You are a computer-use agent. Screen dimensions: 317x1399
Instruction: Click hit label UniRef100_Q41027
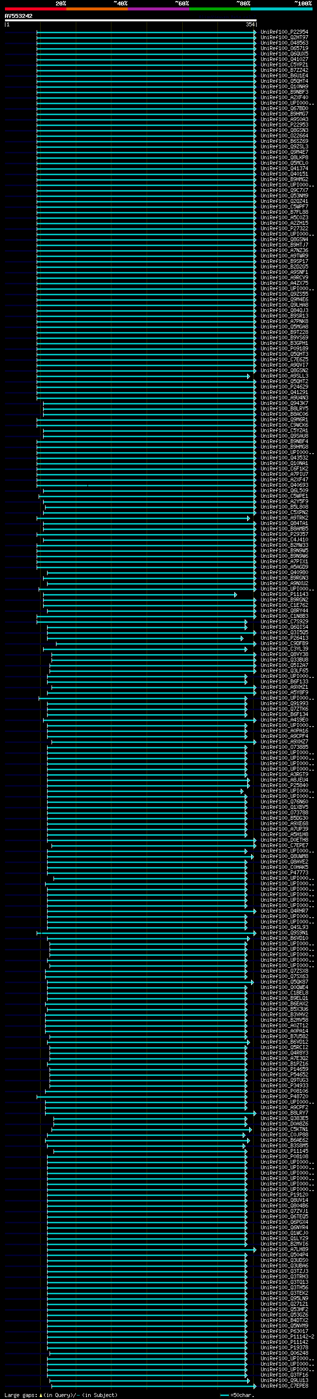click(284, 59)
